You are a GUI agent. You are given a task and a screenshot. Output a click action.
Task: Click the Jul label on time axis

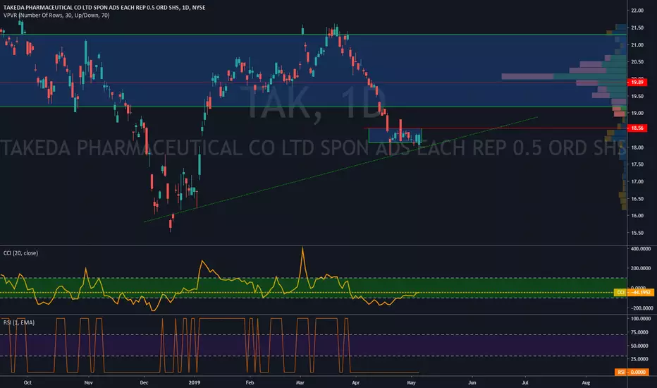point(525,382)
